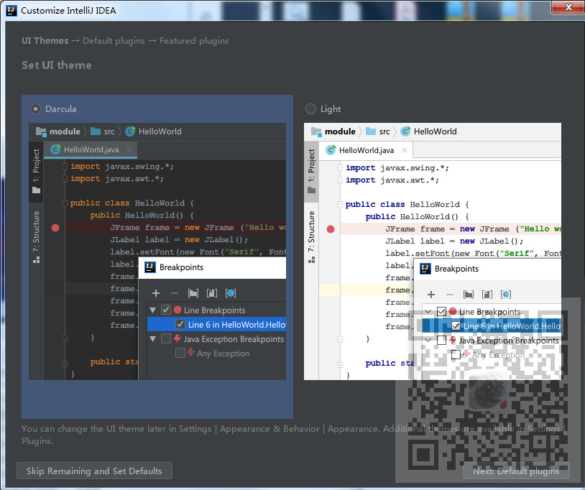Open 7: Structure side tab in Light preview

[311, 237]
